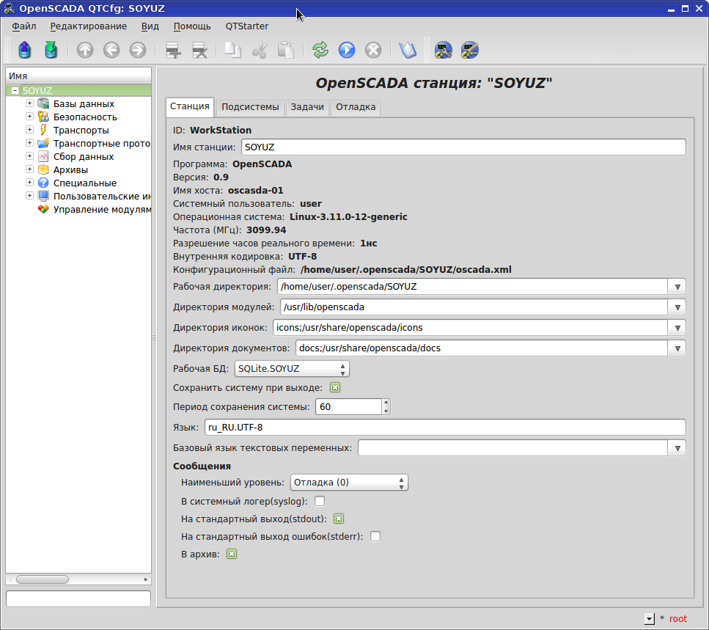Switch to the Подсистемы tab

point(250,107)
